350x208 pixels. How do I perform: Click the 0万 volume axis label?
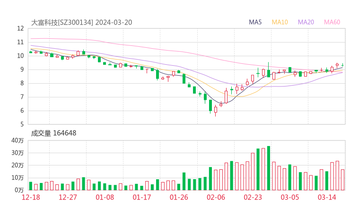(19, 190)
